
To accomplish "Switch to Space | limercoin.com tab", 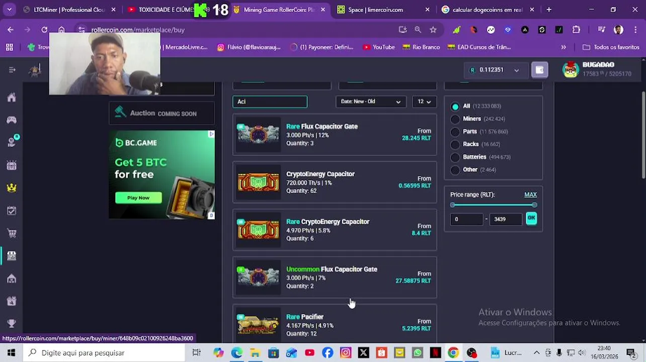I will [384, 10].
